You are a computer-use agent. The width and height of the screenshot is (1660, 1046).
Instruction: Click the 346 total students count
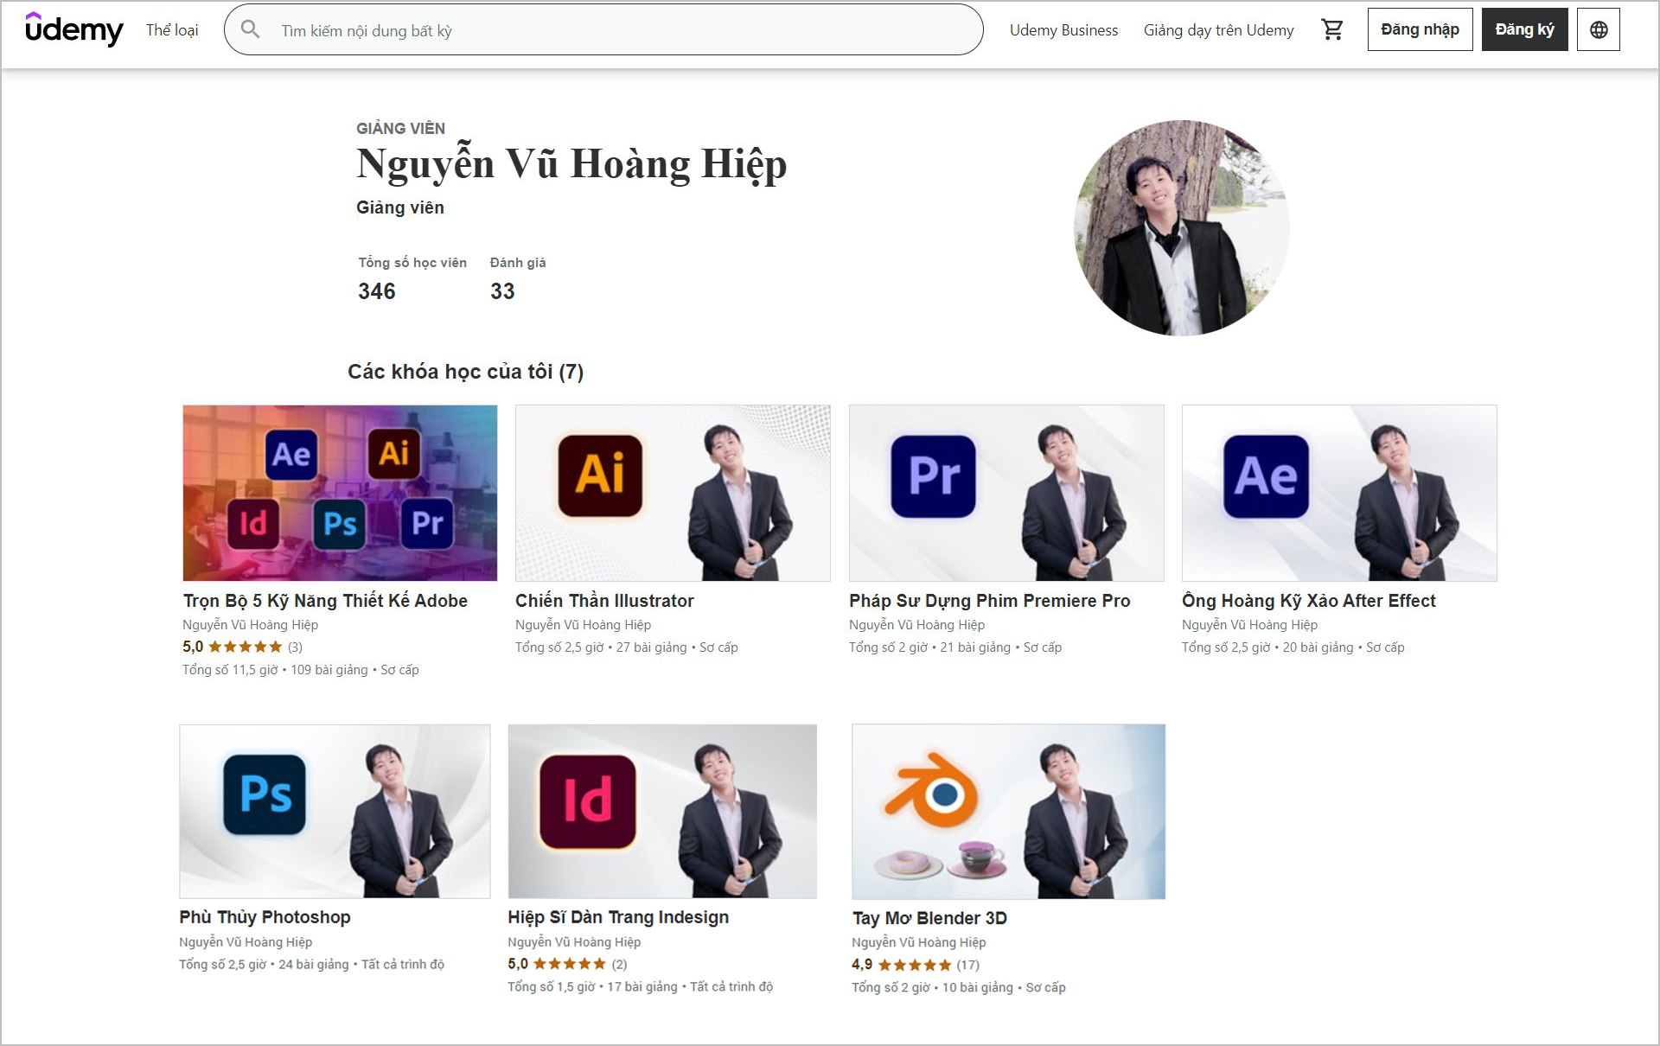(x=377, y=291)
